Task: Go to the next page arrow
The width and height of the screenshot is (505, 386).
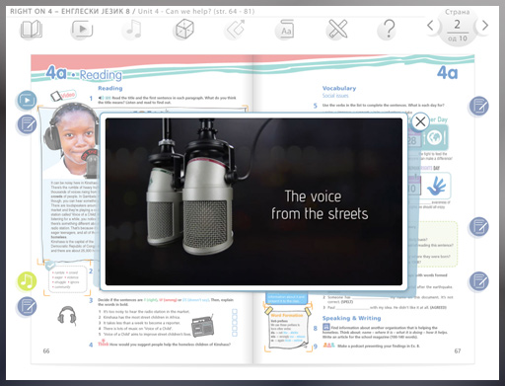Action: tap(484, 26)
